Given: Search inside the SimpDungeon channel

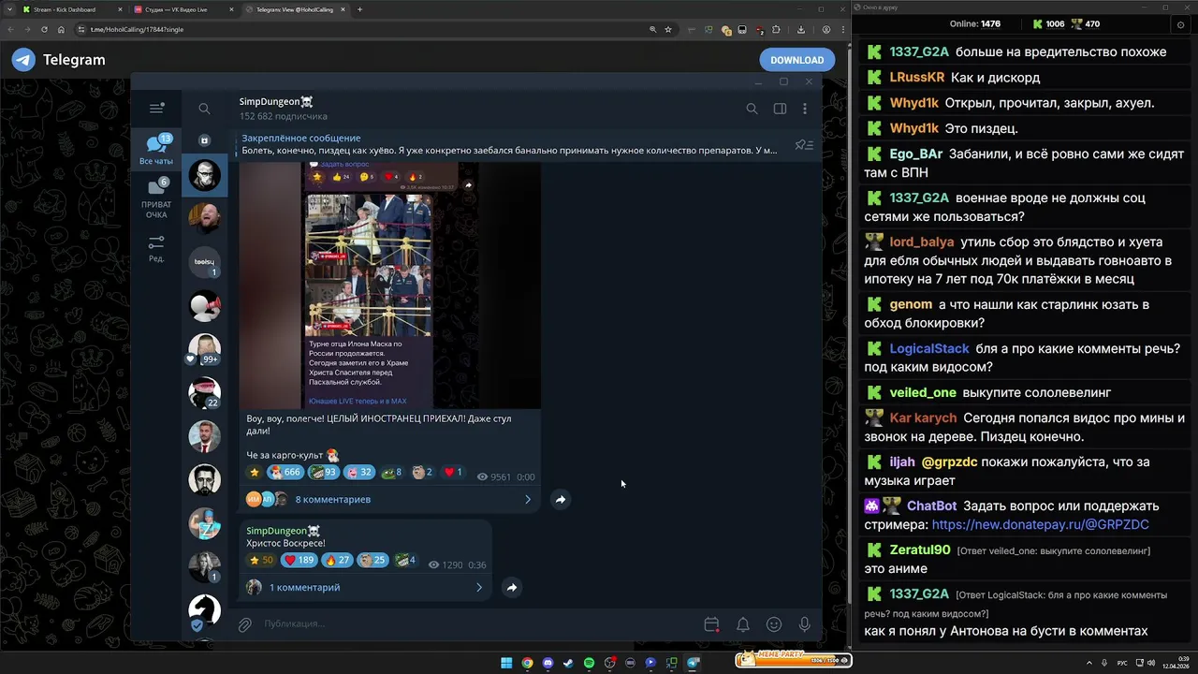Looking at the screenshot, I should pyautogui.click(x=752, y=109).
